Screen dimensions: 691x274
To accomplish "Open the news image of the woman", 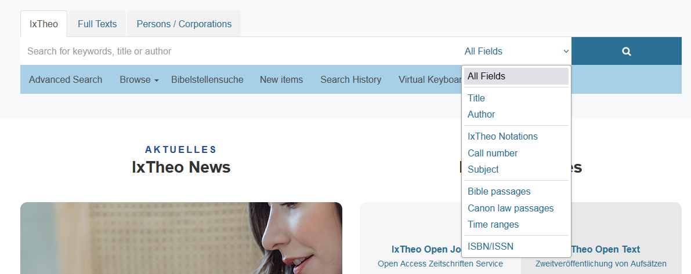I will pyautogui.click(x=181, y=238).
